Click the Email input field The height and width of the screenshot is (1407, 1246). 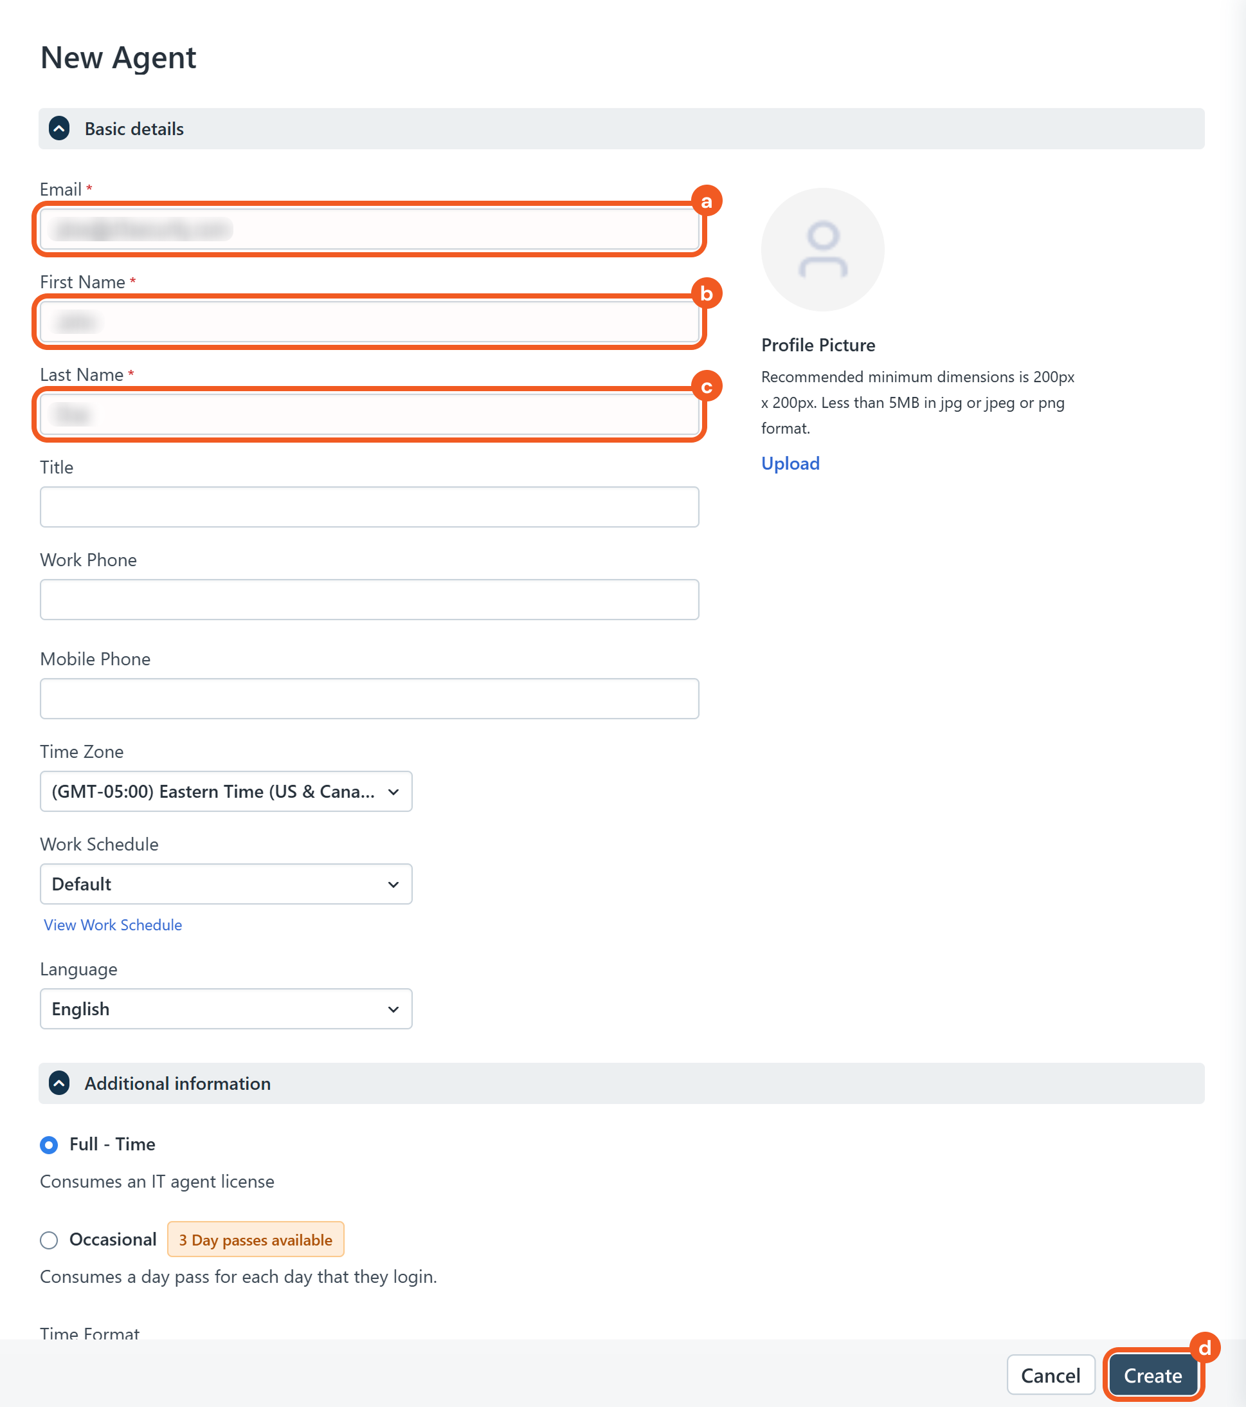(370, 229)
